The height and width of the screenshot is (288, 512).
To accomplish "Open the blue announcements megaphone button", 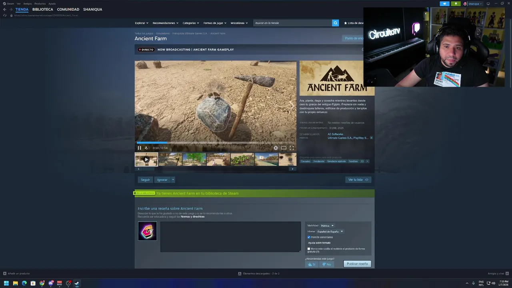I will coord(444,4).
